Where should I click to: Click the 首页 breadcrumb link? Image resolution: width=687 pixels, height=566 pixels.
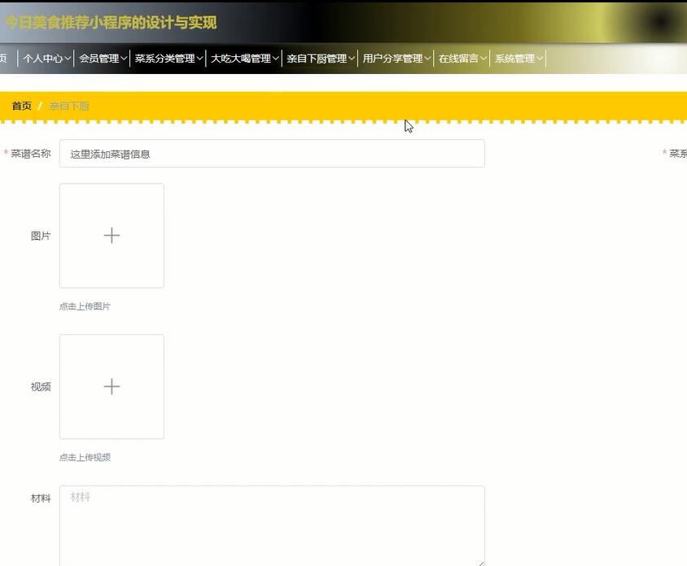pyautogui.click(x=20, y=105)
